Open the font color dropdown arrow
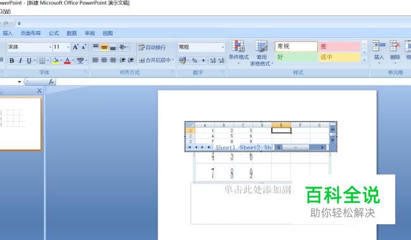 click(73, 60)
